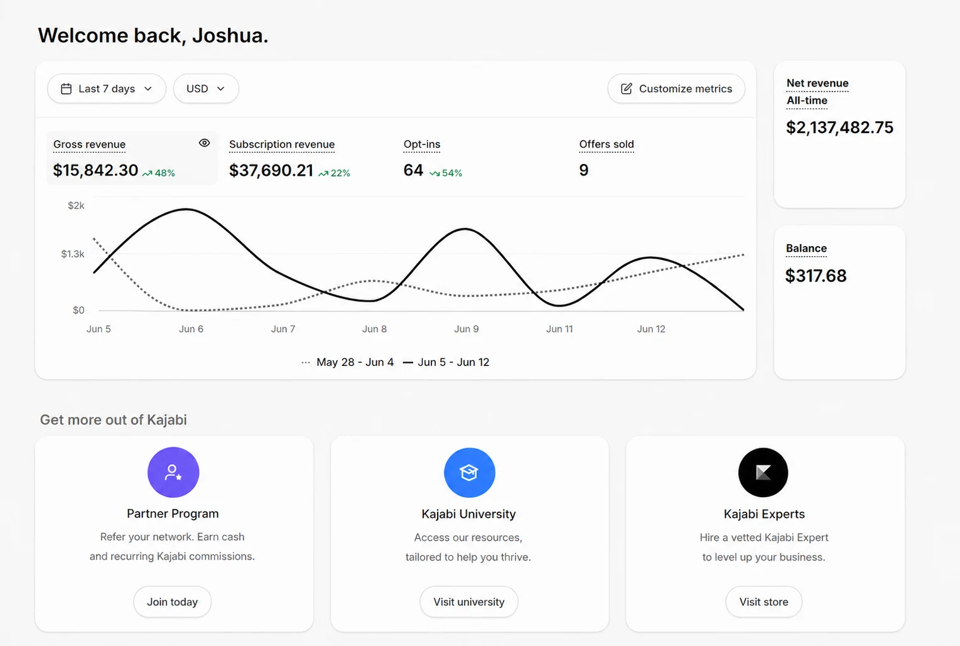Click the blue Kajabi University graduation cap icon
The image size is (960, 646).
click(x=469, y=472)
